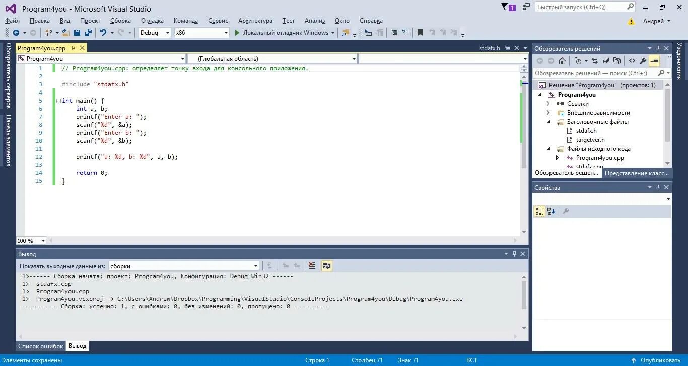
Task: Comment out selected lines via toolbar
Action: click(393, 33)
